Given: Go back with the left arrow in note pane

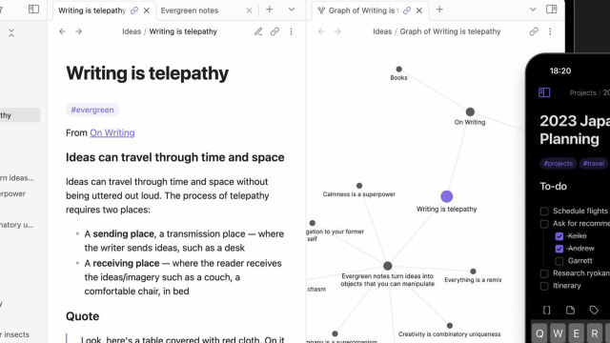Looking at the screenshot, I should (x=62, y=31).
